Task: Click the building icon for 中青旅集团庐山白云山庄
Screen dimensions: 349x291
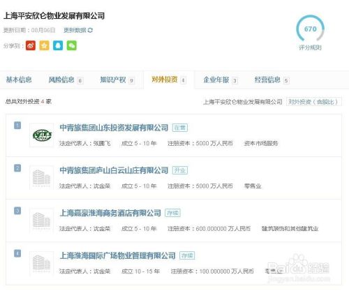Action: click(x=42, y=178)
